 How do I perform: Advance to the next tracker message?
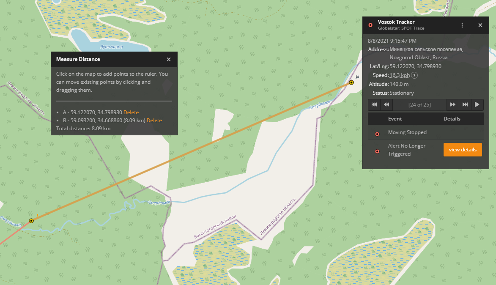point(453,104)
